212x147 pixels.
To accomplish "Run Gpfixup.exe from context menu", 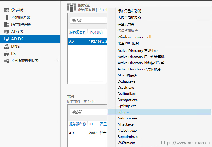I will tap(127, 106).
